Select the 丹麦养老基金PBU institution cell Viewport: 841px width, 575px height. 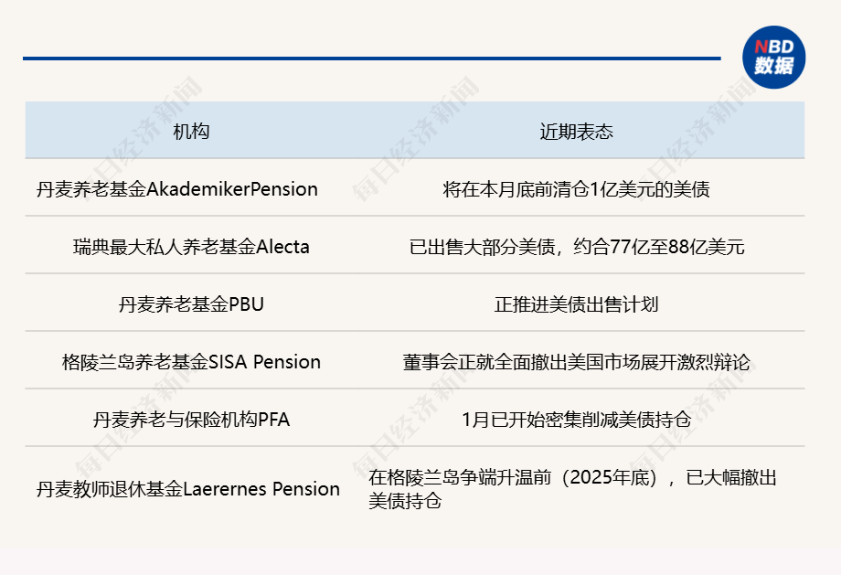click(x=191, y=304)
